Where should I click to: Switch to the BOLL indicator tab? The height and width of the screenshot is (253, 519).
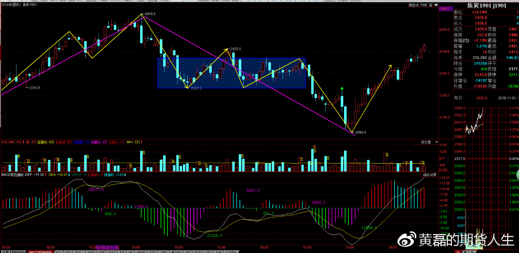(79, 252)
